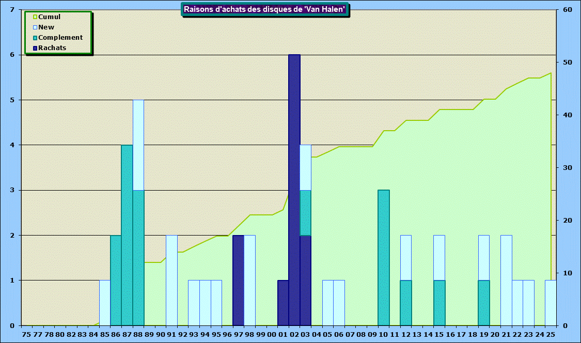Viewport: 581px width, 343px height.
Task: Click the 'Rachats' legend label text
Action: pyautogui.click(x=53, y=48)
